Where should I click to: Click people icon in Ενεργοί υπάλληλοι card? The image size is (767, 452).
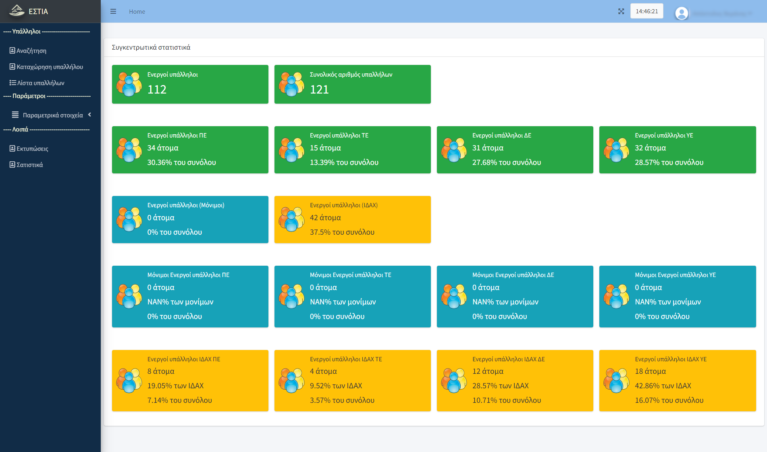[x=129, y=84]
